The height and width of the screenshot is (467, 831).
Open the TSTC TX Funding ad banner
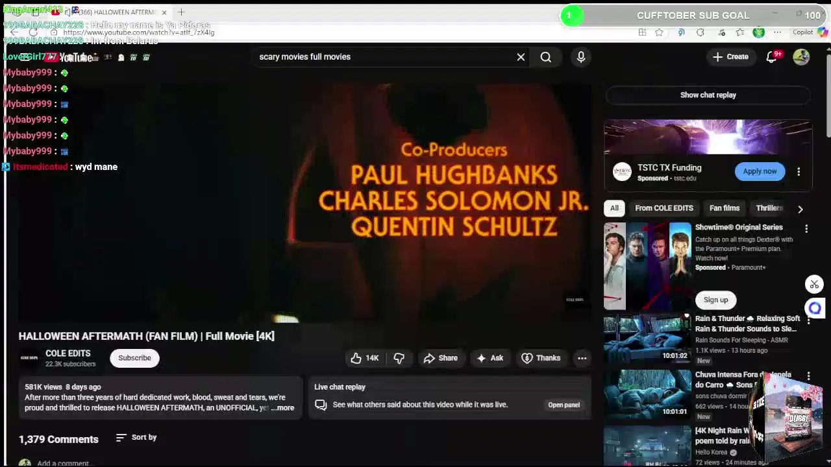(x=708, y=138)
